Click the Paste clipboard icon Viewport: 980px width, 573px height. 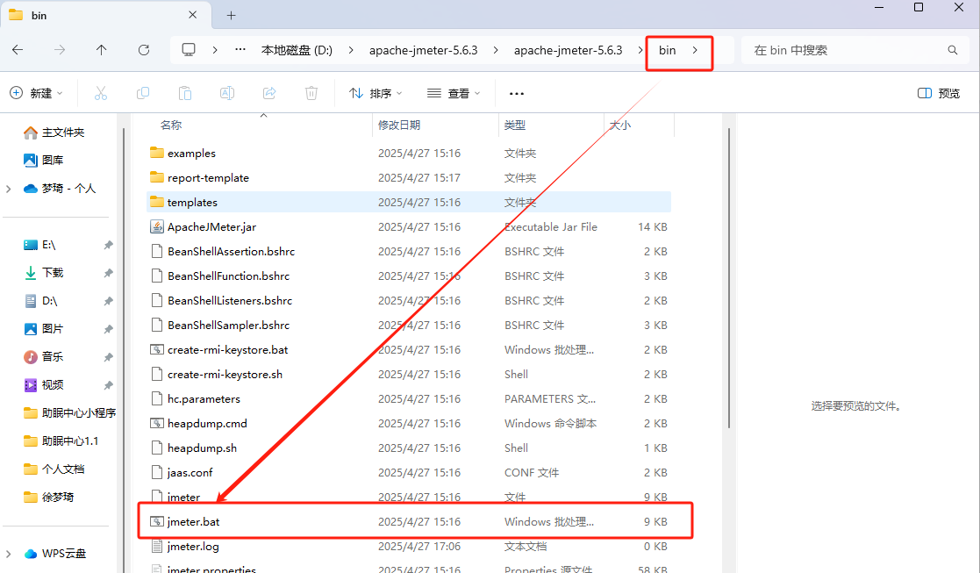coord(184,93)
